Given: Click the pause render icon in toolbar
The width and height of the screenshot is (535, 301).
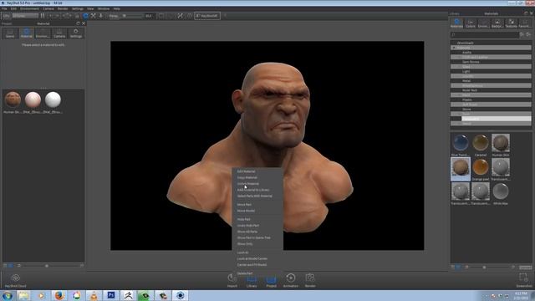Looking at the screenshot, I should 43,16.
